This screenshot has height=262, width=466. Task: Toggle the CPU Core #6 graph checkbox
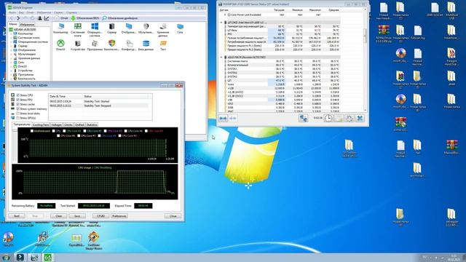pyautogui.click(x=58, y=136)
